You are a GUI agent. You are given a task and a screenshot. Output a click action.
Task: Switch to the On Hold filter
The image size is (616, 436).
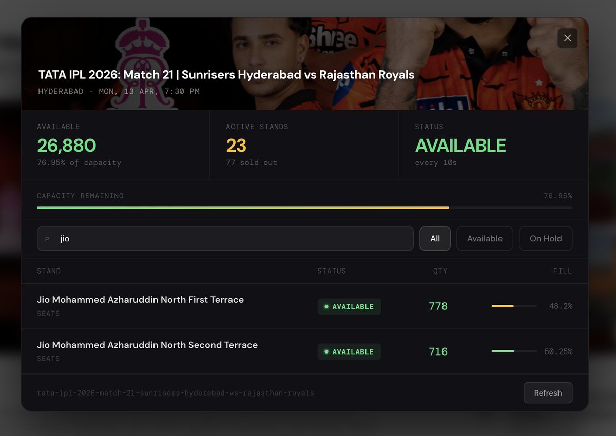click(546, 239)
